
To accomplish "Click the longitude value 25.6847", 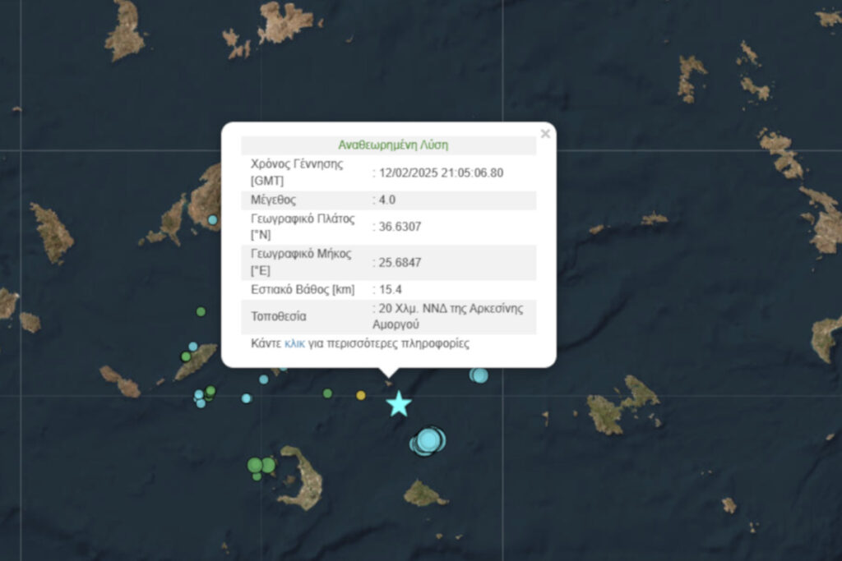I will (x=400, y=262).
